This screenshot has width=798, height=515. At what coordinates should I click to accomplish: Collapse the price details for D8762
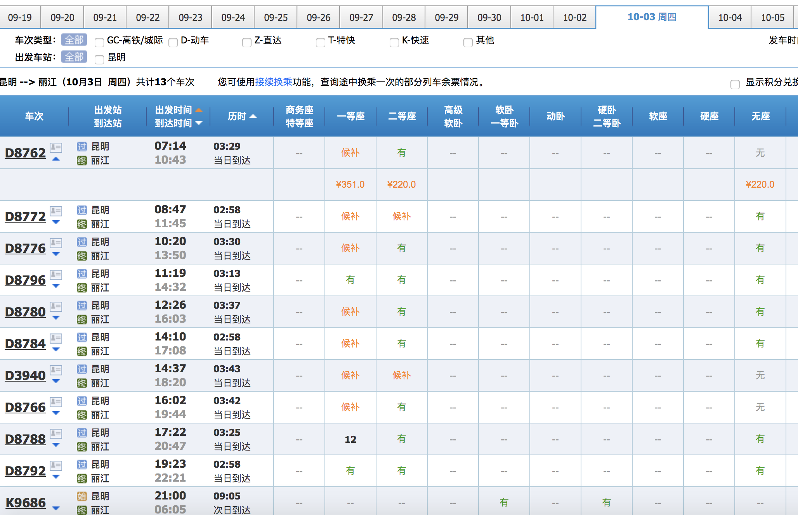point(56,159)
